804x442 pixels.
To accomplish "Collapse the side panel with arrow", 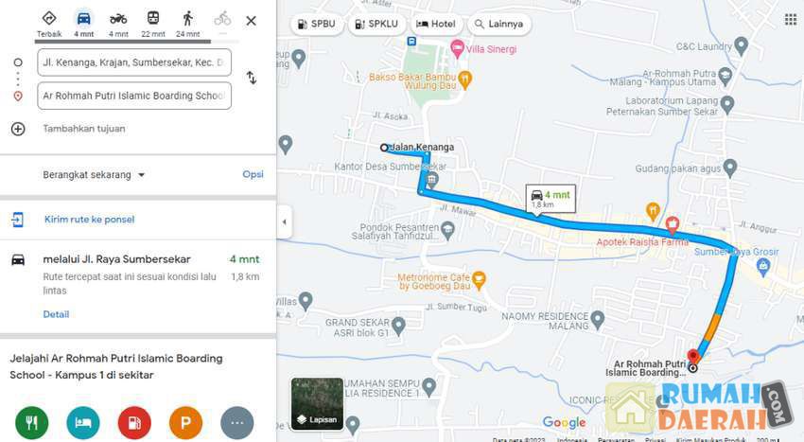I will 285,222.
